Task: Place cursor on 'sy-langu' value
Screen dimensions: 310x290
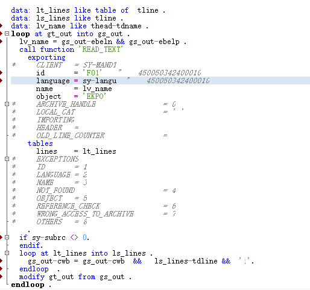Action: [100, 81]
